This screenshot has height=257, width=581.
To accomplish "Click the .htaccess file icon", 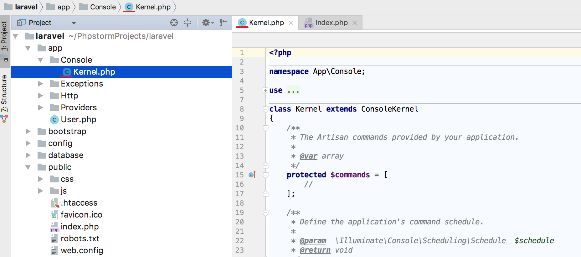I will 55,203.
